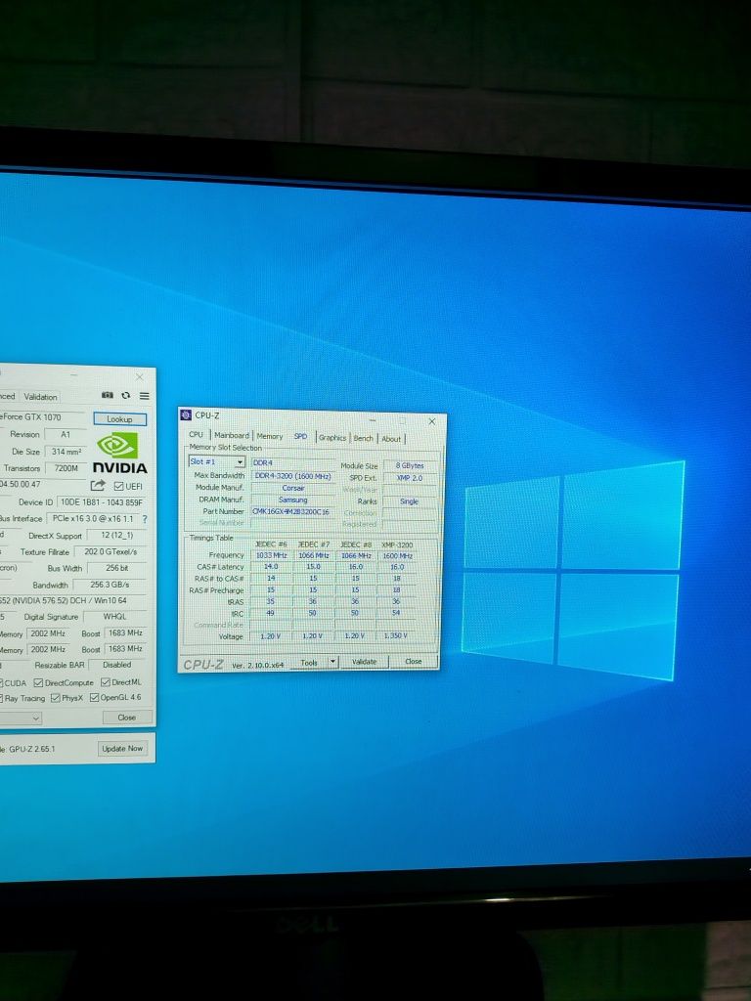Click the Digital Signature WHQL value

pos(115,617)
